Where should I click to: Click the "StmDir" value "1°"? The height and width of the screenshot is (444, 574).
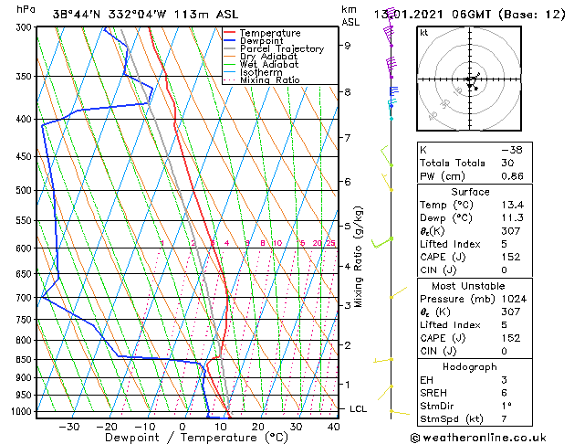[506, 407]
